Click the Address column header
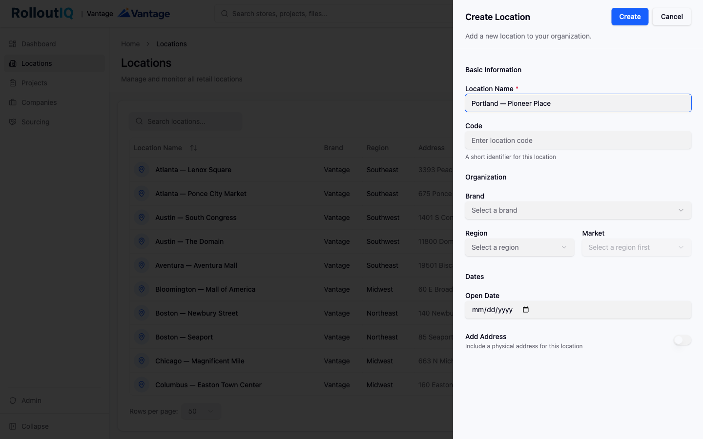 (432, 148)
